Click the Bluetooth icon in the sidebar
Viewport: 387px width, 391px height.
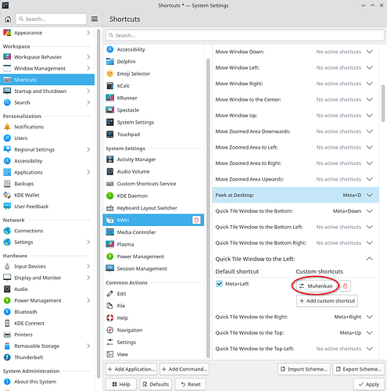(7, 312)
